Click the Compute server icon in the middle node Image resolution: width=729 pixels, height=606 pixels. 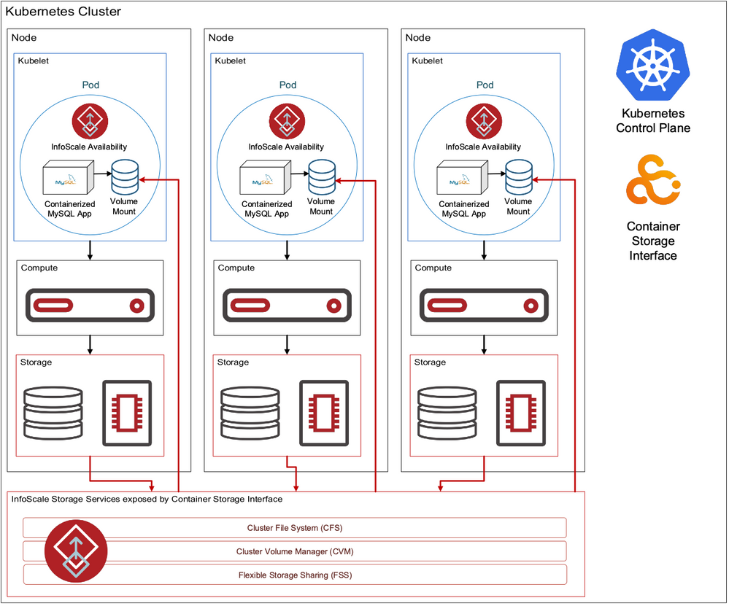[287, 306]
